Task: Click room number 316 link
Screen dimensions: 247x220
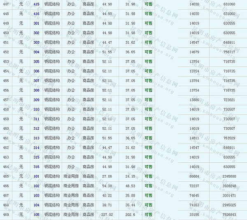Action: click(37, 167)
